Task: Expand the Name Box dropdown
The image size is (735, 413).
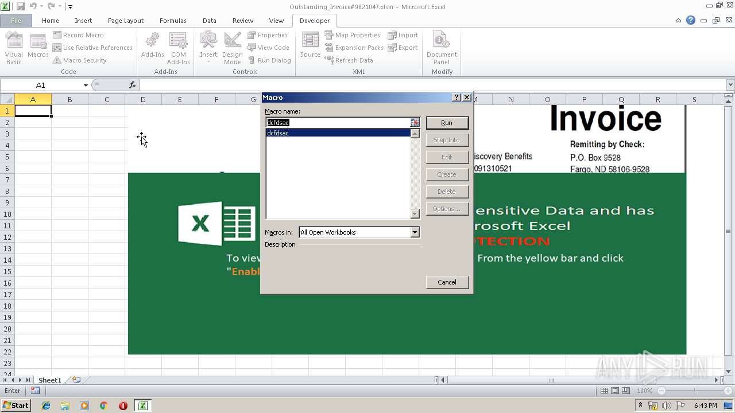Action: [86, 85]
